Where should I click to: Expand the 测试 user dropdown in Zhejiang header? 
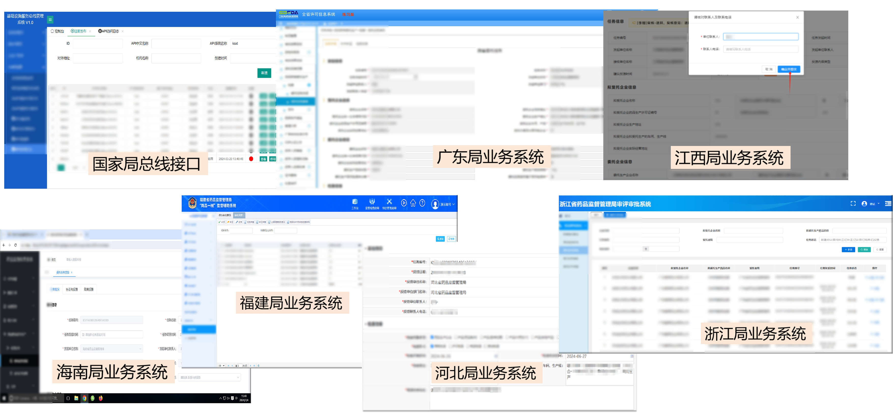[x=878, y=204]
